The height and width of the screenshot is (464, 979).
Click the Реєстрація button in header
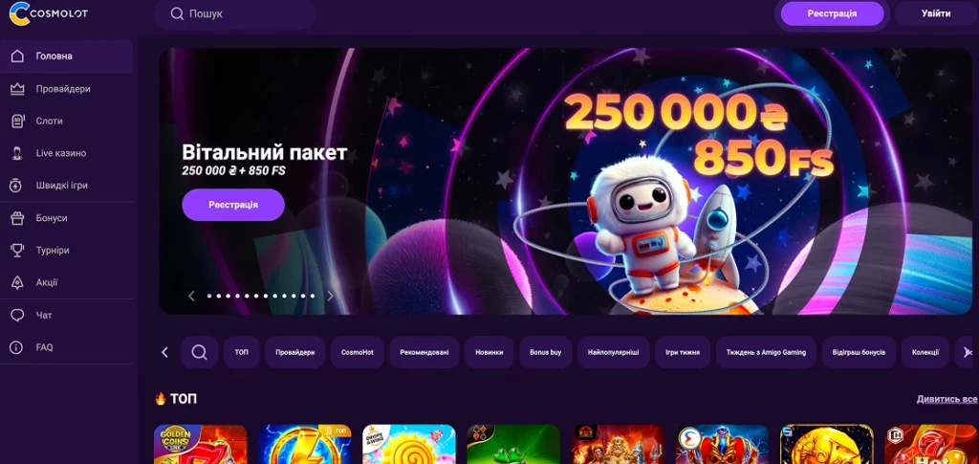833,13
